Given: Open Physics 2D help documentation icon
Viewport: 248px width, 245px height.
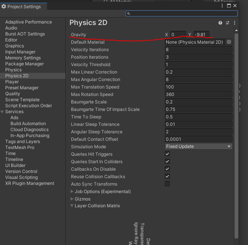Looking at the screenshot, I should tap(220, 23).
